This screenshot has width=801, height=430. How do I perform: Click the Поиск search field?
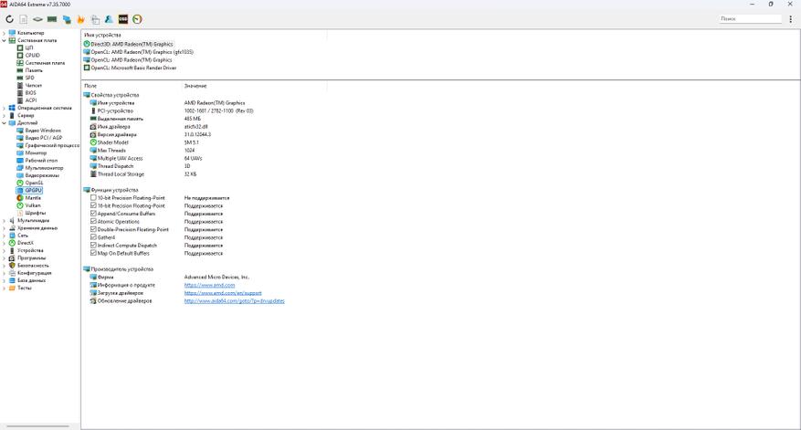751,19
